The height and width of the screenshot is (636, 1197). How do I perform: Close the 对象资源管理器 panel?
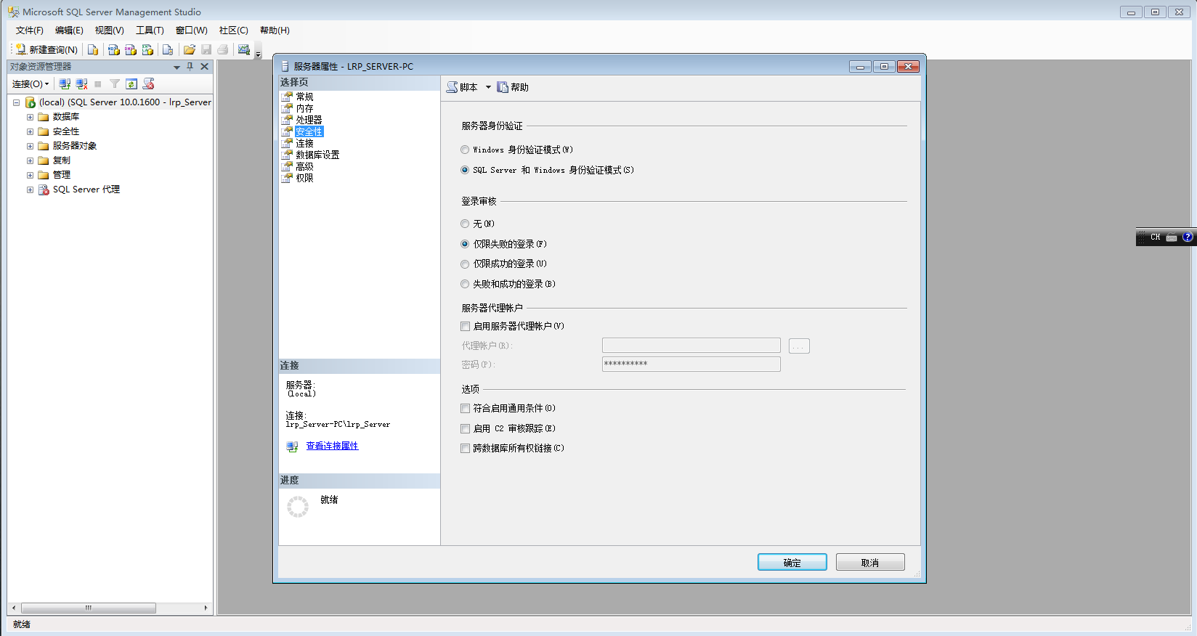pyautogui.click(x=205, y=66)
